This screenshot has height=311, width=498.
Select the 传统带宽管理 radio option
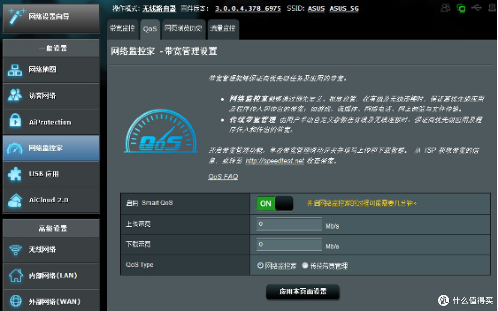pos(305,265)
